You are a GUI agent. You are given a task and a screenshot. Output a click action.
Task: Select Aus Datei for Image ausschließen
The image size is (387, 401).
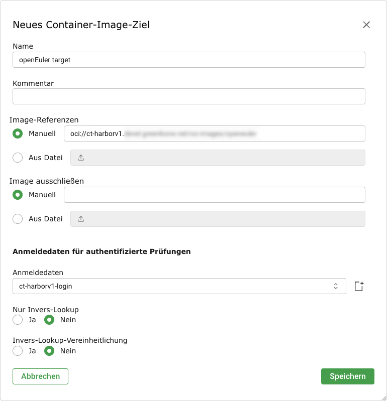pyautogui.click(x=18, y=219)
